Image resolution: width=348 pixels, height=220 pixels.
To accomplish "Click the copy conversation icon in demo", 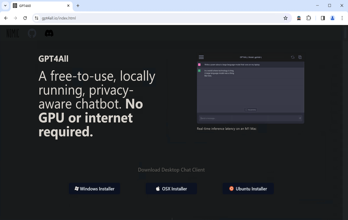I will pyautogui.click(x=300, y=57).
